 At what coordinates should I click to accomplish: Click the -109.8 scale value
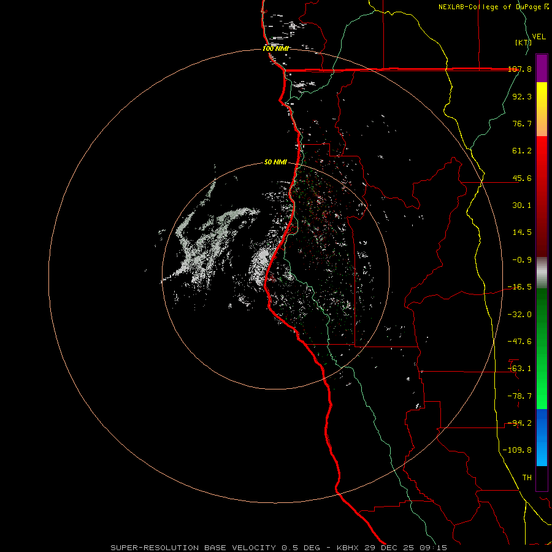point(517,450)
